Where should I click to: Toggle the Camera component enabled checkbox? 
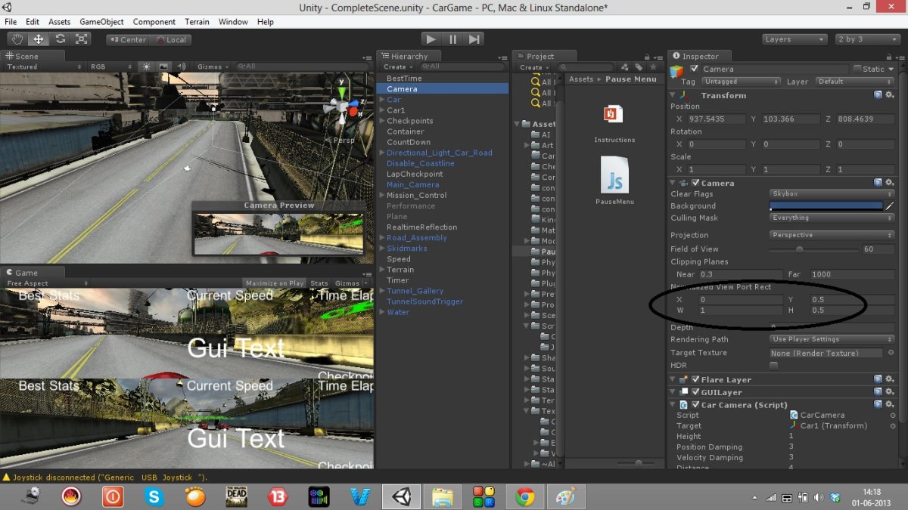coord(695,183)
